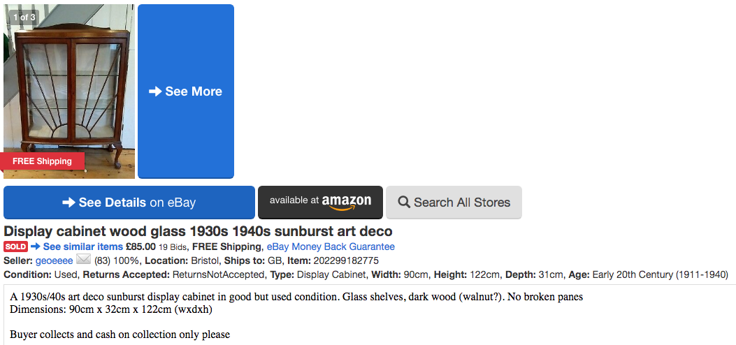This screenshot has height=345, width=736.
Task: Click the '1 of 3' image counter
Action: (x=24, y=17)
